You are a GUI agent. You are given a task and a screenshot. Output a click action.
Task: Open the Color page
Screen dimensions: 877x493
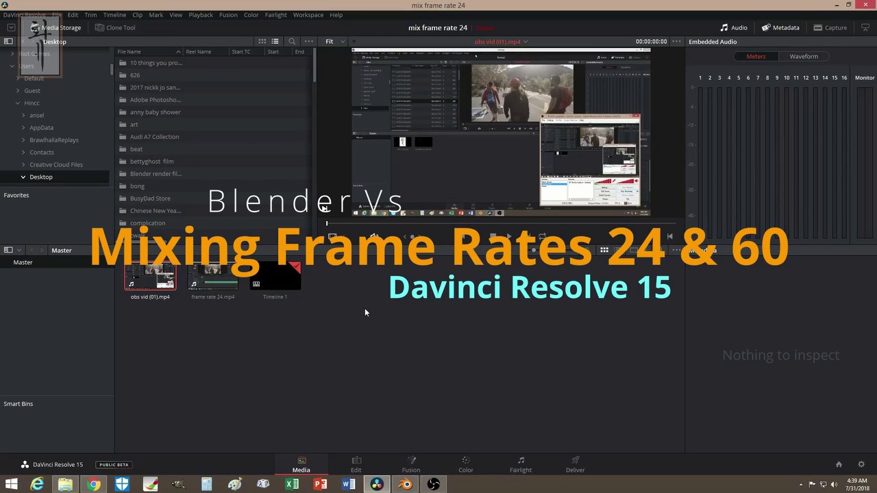point(466,465)
